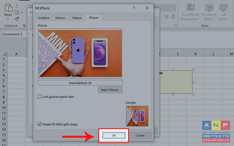Select column A header
The image size is (234, 146).
[x=16, y=54]
